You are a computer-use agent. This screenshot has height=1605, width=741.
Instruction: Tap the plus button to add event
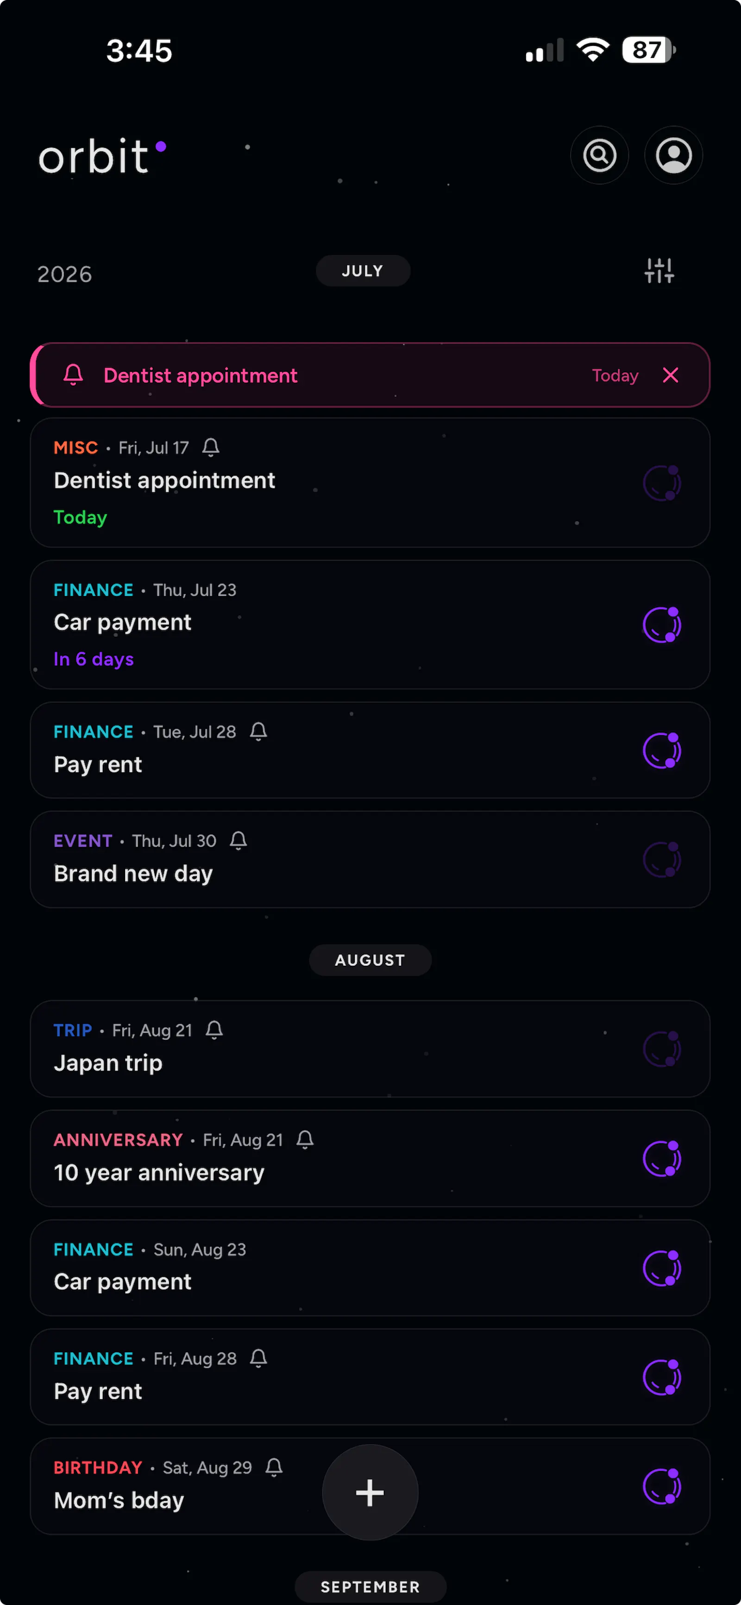coord(370,1493)
